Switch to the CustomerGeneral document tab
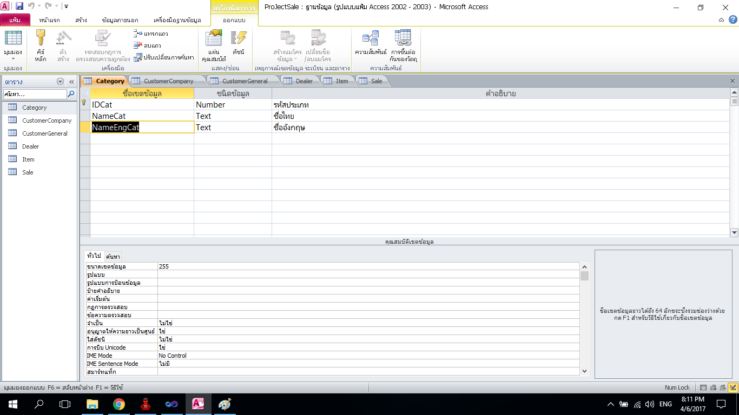The width and height of the screenshot is (739, 415). (x=245, y=81)
